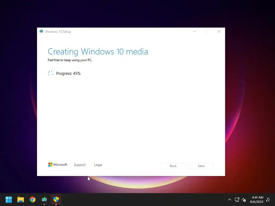This screenshot has width=275, height=206.
Task: Open the Legal link in Setup
Action: click(98, 165)
